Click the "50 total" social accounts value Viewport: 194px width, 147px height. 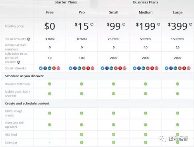[x=145, y=39]
